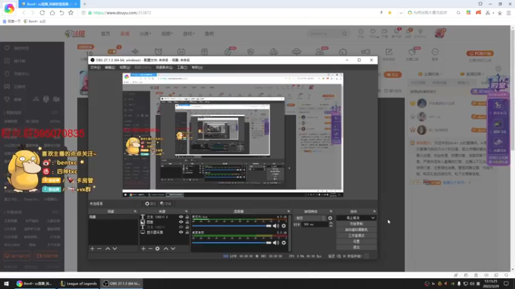Move source up in sources panel
The height and width of the screenshot is (289, 515).
coord(166,249)
